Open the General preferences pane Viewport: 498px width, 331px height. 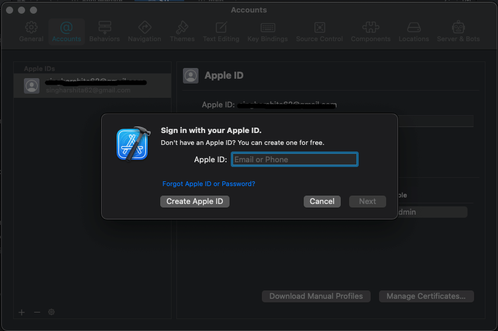point(31,32)
